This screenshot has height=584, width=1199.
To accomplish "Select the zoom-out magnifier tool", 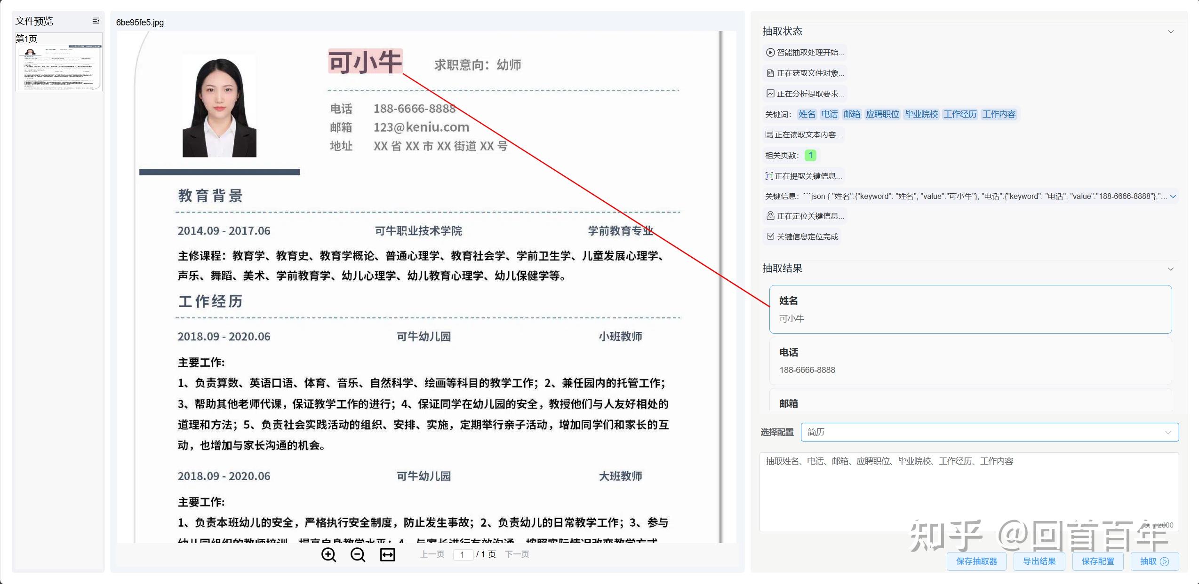I will click(x=358, y=555).
